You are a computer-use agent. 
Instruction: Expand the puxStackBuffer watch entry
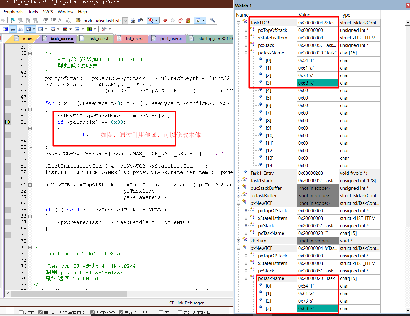pyautogui.click(x=238, y=188)
